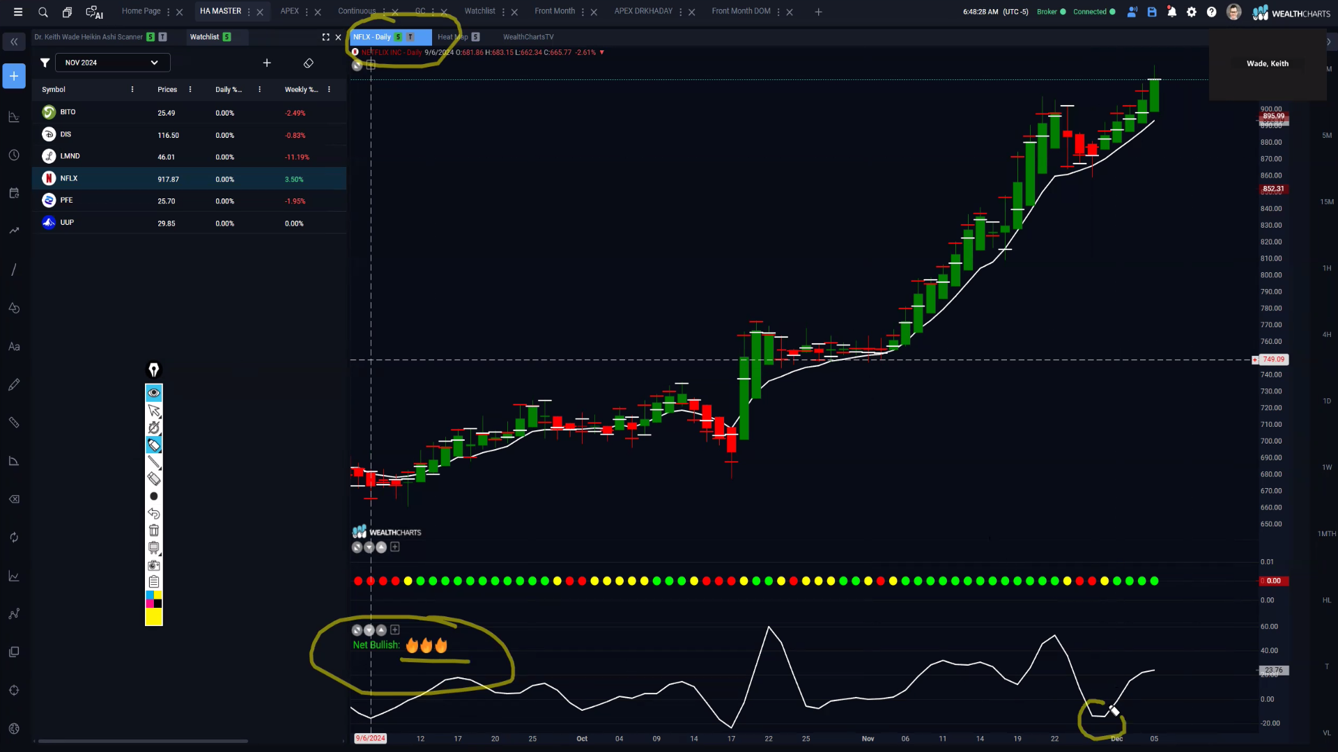1338x752 pixels.
Task: Choose the black dot brush size
Action: pyautogui.click(x=154, y=496)
